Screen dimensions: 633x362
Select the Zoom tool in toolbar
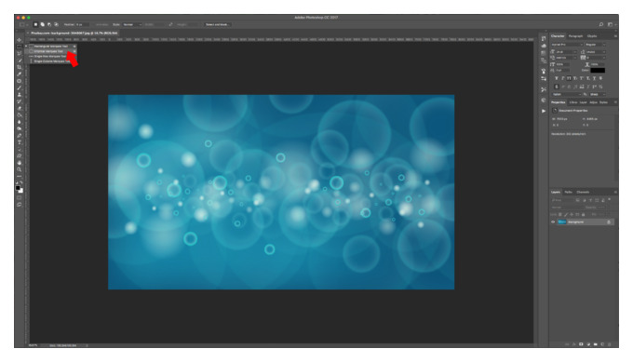click(20, 169)
